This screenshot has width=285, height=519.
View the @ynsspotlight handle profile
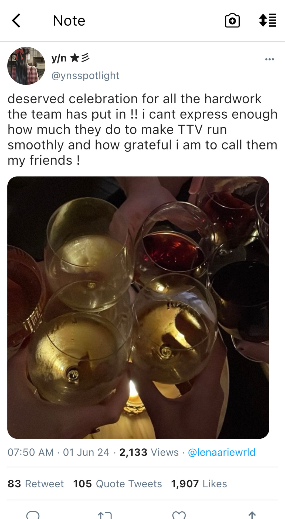click(85, 75)
